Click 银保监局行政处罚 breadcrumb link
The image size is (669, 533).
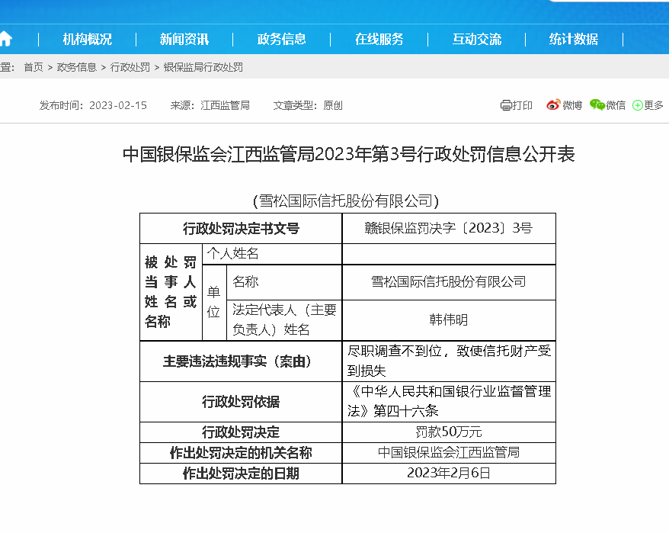(203, 67)
